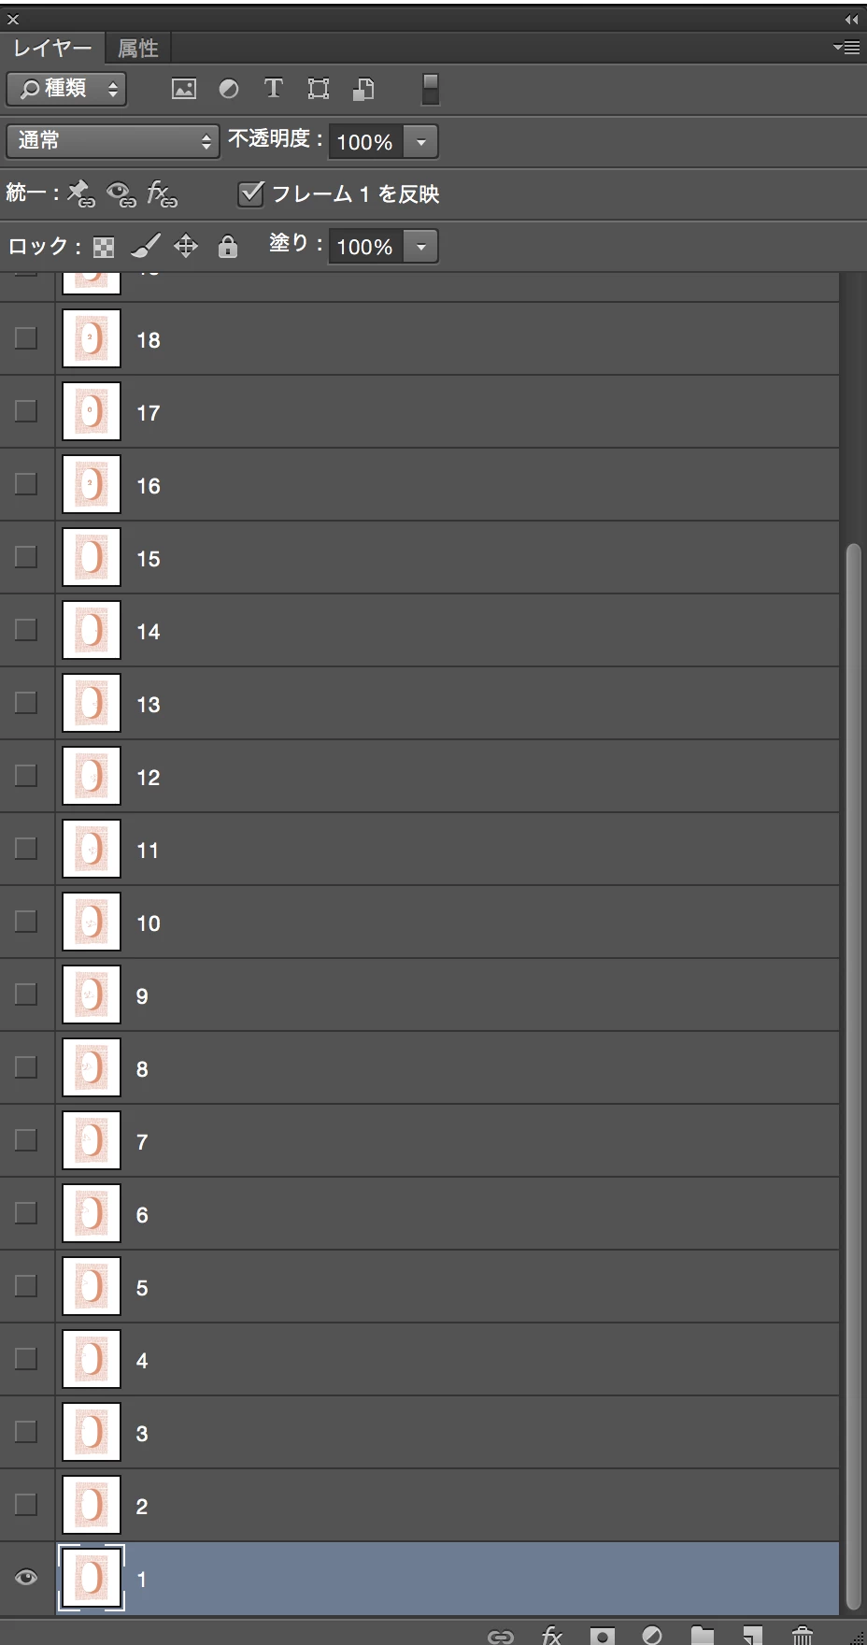Screen dimensions: 867x1645
Task: Open the 種類 filter type dropdown
Action: tap(66, 89)
